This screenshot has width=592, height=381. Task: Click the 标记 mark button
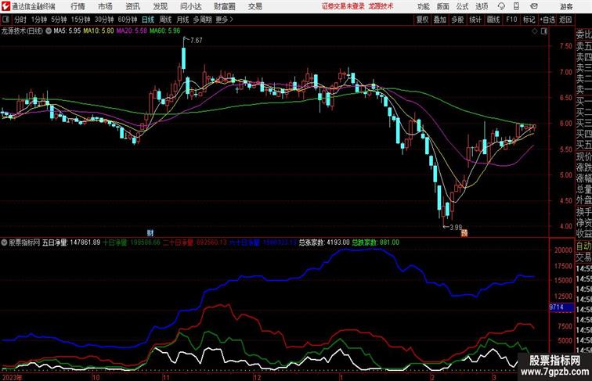coord(529,20)
